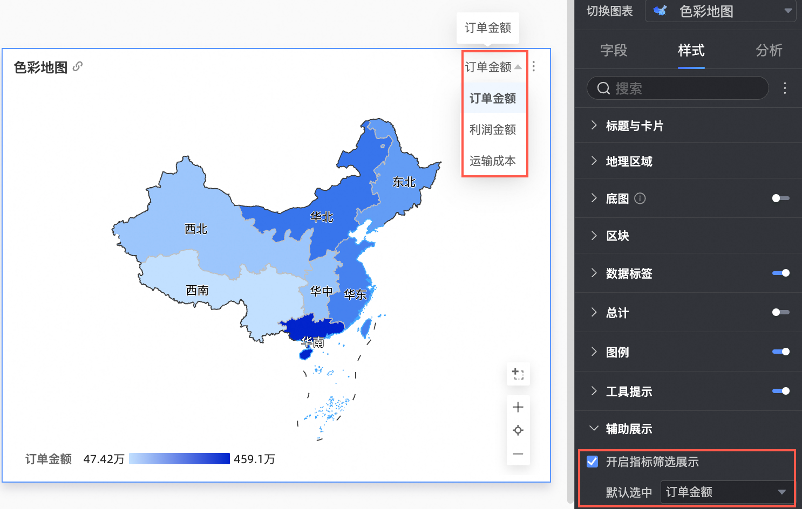Screen dimensions: 802x509
Task: Click the 订单金额 legend gradient bar
Action: (179, 459)
